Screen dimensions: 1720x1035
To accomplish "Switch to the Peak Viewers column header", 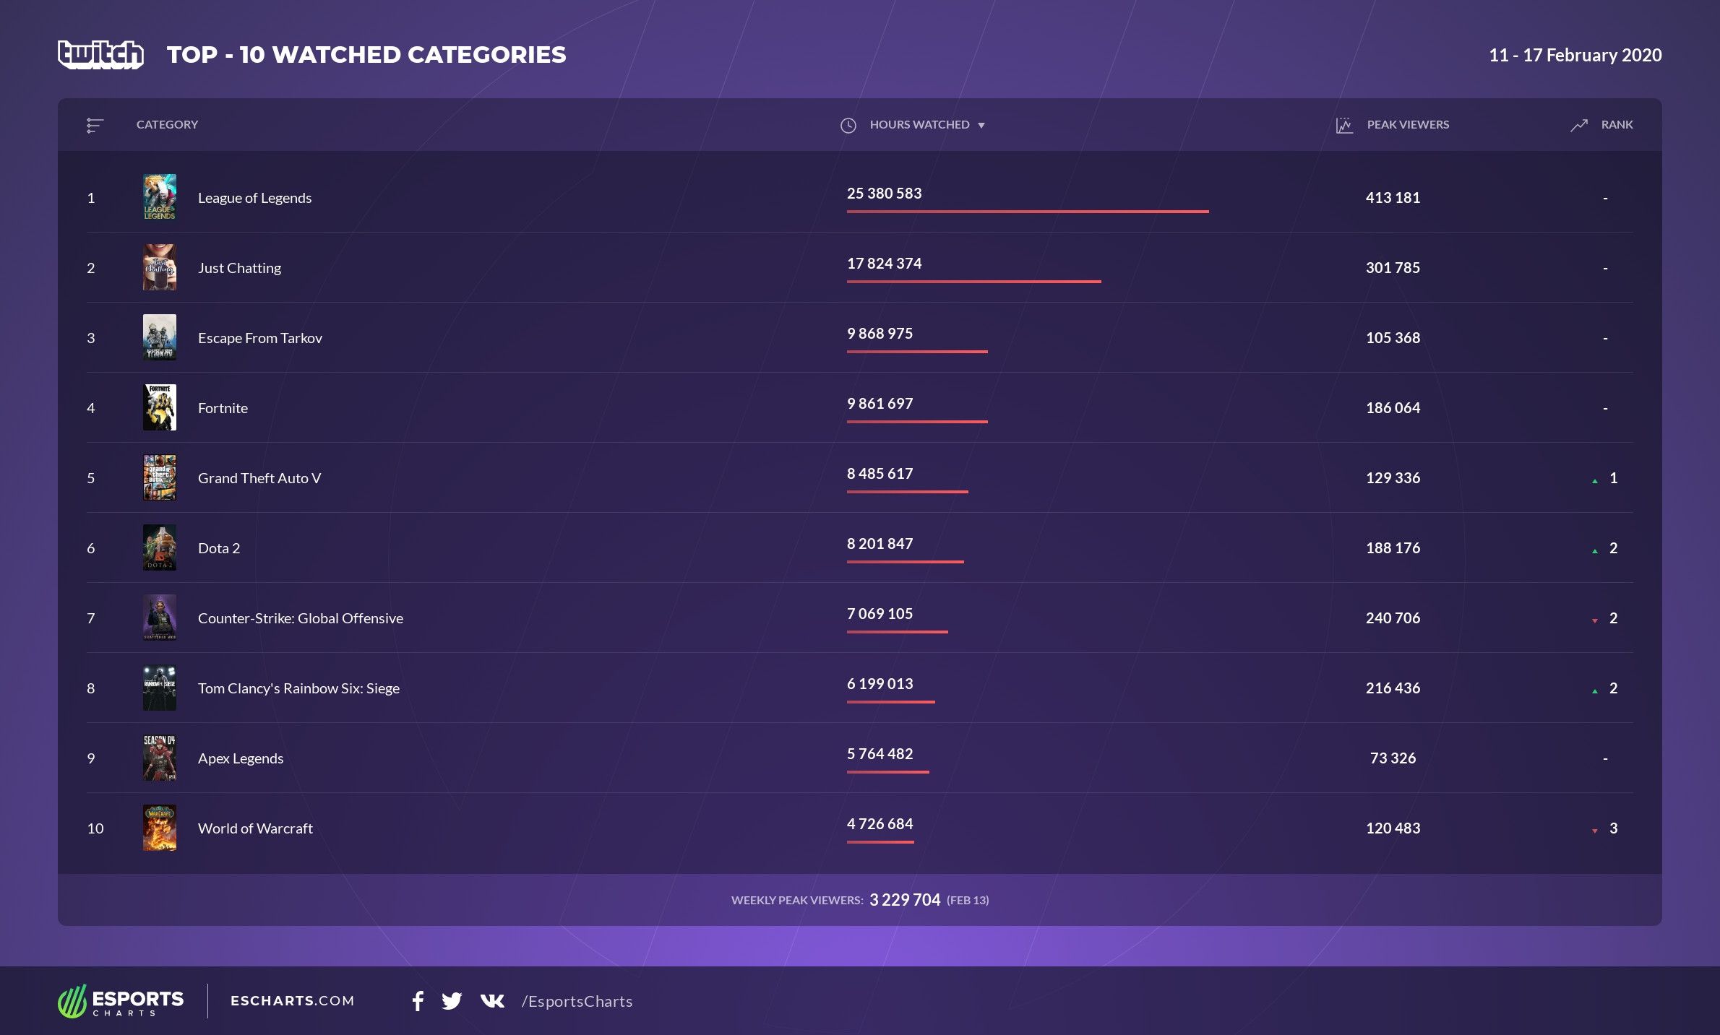I will pyautogui.click(x=1407, y=124).
